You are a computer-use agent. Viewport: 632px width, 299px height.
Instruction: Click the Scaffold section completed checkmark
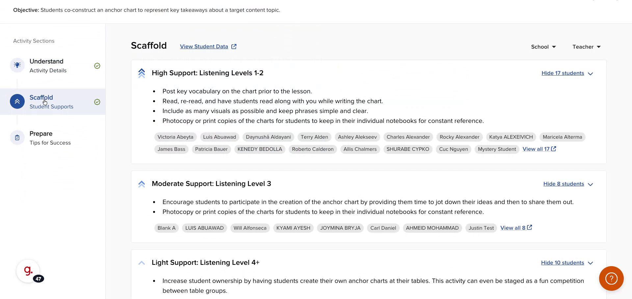coord(97,102)
